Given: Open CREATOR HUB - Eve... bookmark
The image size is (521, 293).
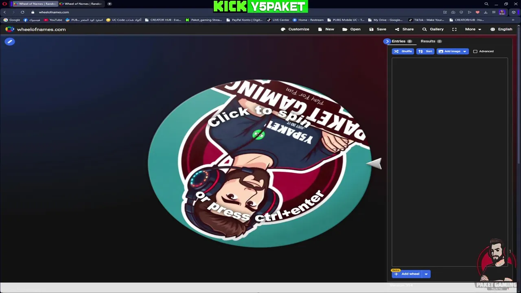Looking at the screenshot, I should [163, 20].
